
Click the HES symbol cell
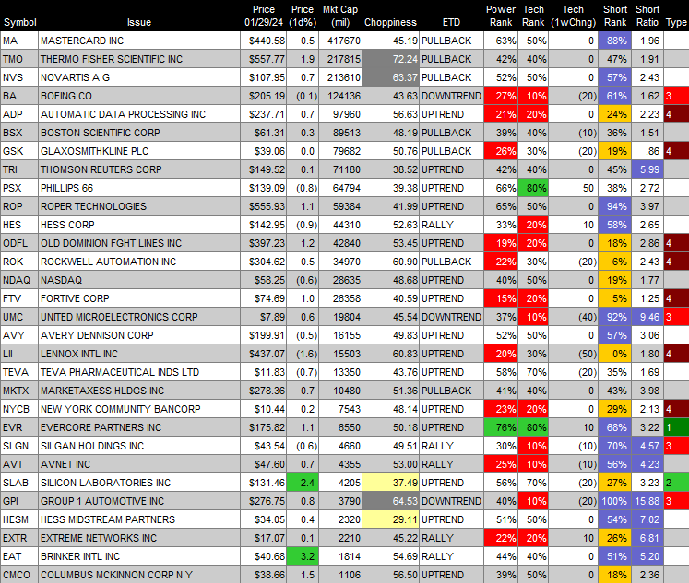point(19,225)
